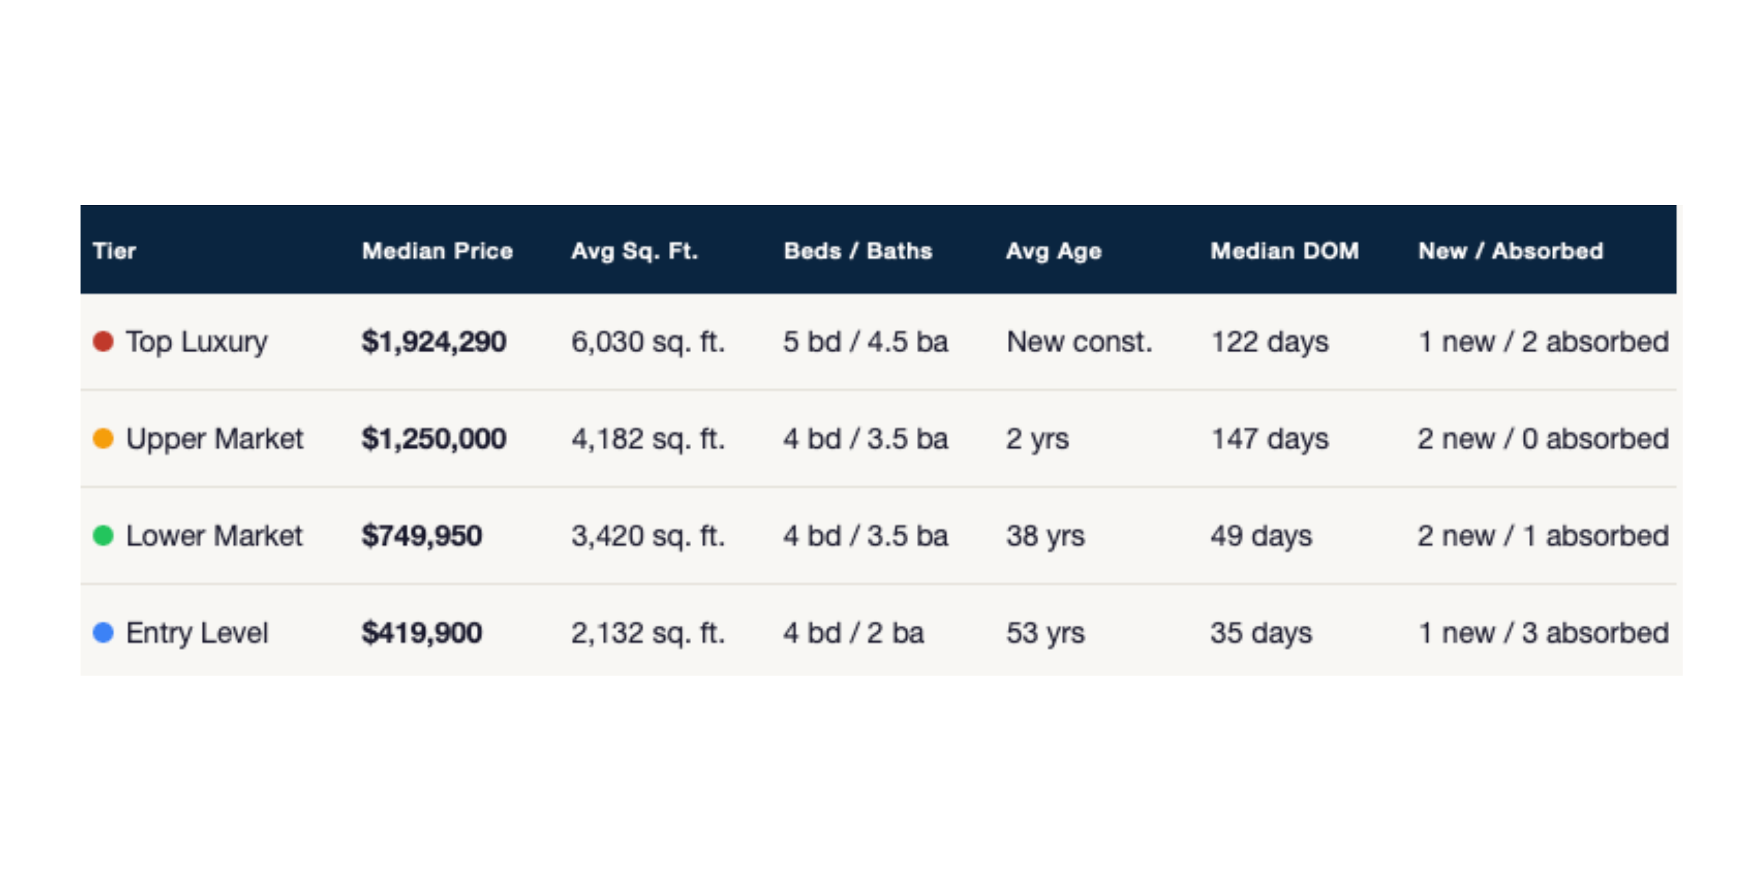The image size is (1763, 881).
Task: Click the orange Upper Market dot
Action: 104,439
